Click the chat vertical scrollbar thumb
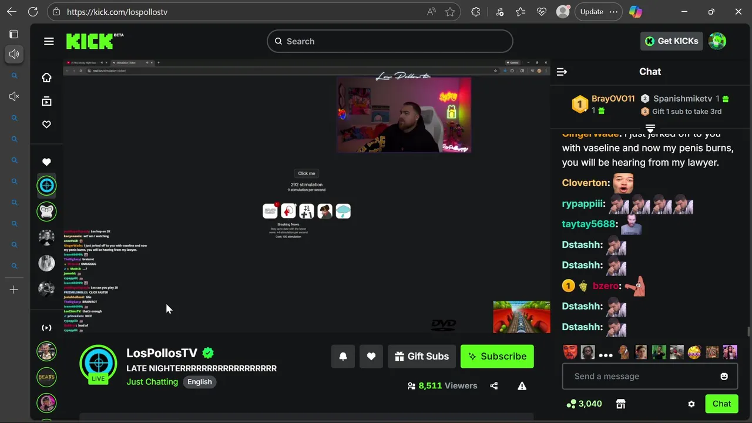Screen dimensions: 752x423 (748, 331)
